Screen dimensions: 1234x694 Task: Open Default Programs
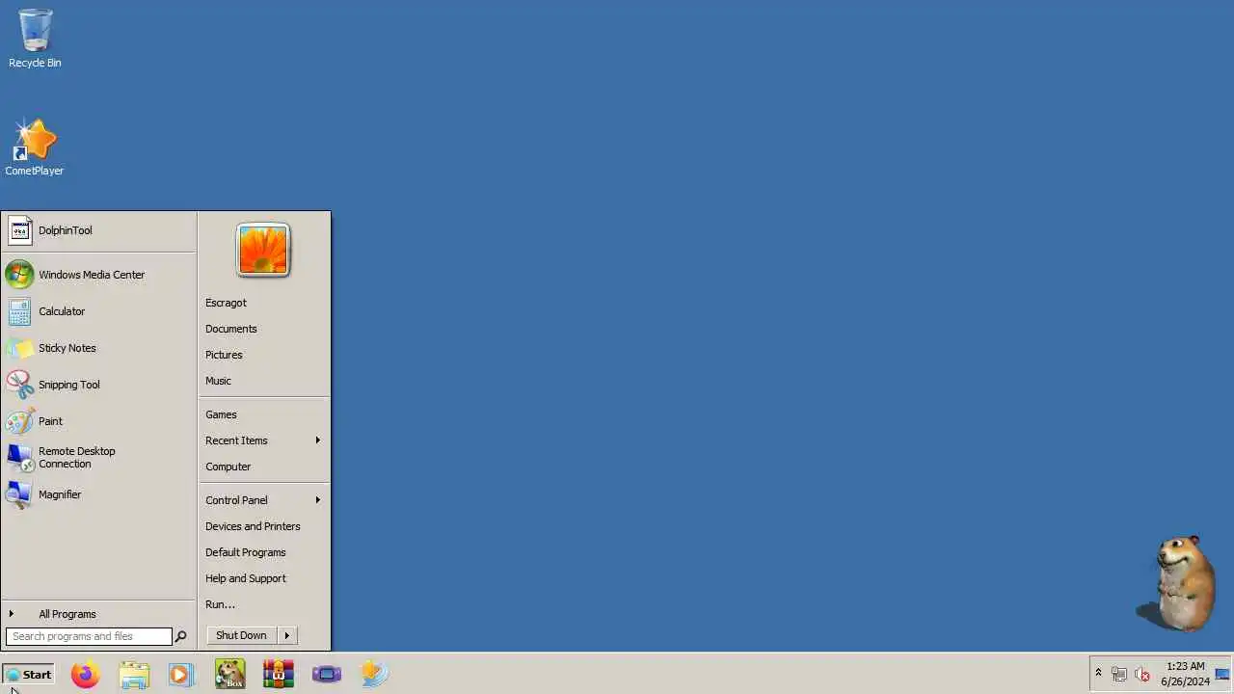pyautogui.click(x=263, y=552)
